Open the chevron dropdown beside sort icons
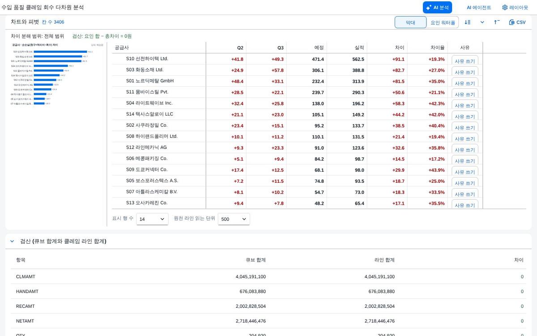This screenshot has width=537, height=336. [x=482, y=22]
